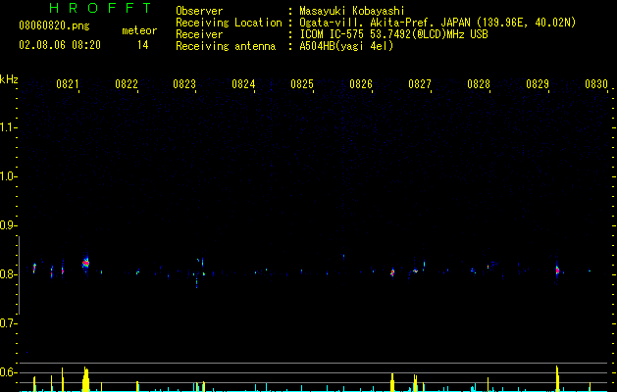Click the 0829 time marker
The width and height of the screenshot is (617, 392).
(x=538, y=84)
